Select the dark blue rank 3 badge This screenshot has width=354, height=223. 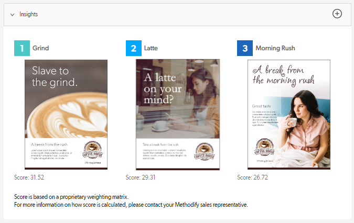point(244,48)
